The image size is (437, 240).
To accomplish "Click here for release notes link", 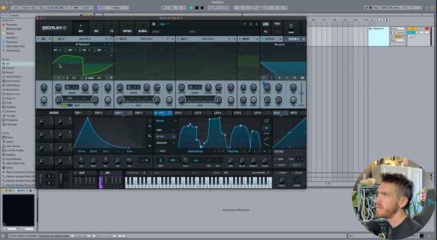I will pyautogui.click(x=54, y=236).
